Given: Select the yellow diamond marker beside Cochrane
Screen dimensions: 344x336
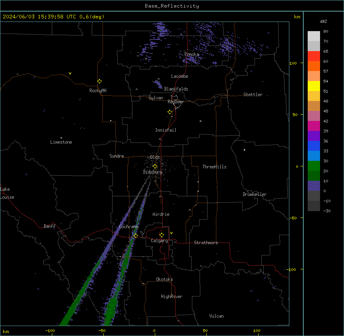Looking at the screenshot, I should point(136,235).
